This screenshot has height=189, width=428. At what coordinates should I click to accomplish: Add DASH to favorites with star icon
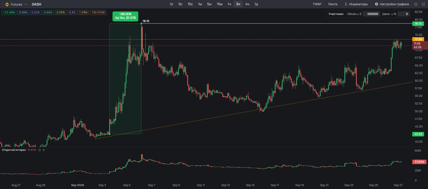416,4
